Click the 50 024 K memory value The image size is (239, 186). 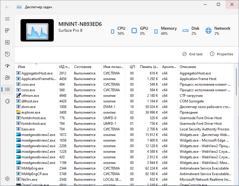(152, 107)
